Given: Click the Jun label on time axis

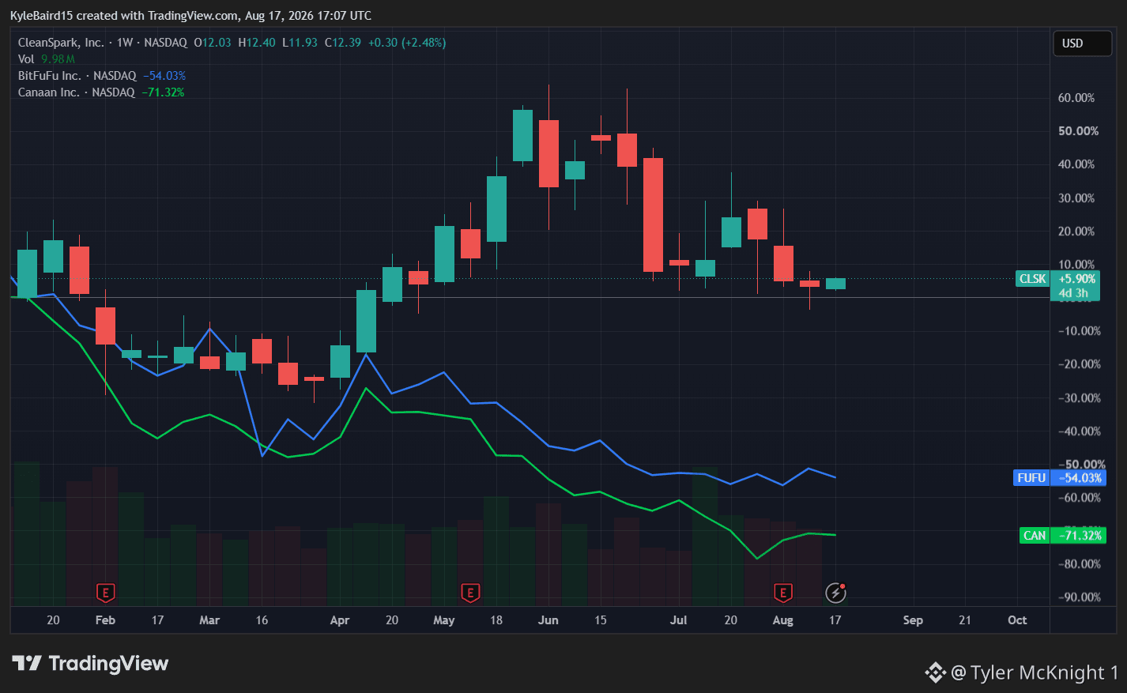Looking at the screenshot, I should pyautogui.click(x=548, y=620).
